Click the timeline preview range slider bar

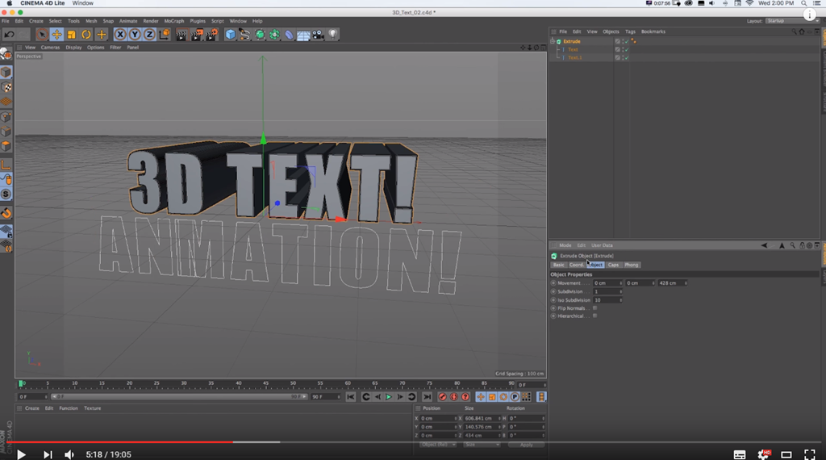click(x=179, y=397)
